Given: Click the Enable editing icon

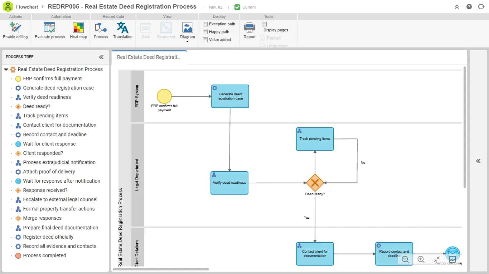Looking at the screenshot, I should click(15, 28).
